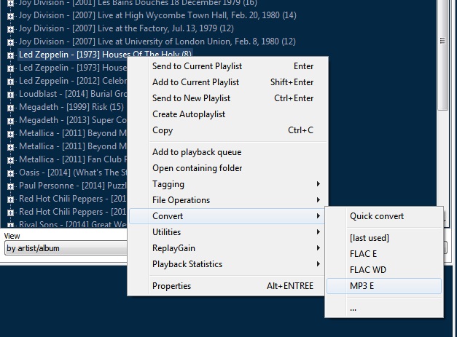
Task: Expand Megadeth [2013] Super Co node
Action: (x=10, y=121)
